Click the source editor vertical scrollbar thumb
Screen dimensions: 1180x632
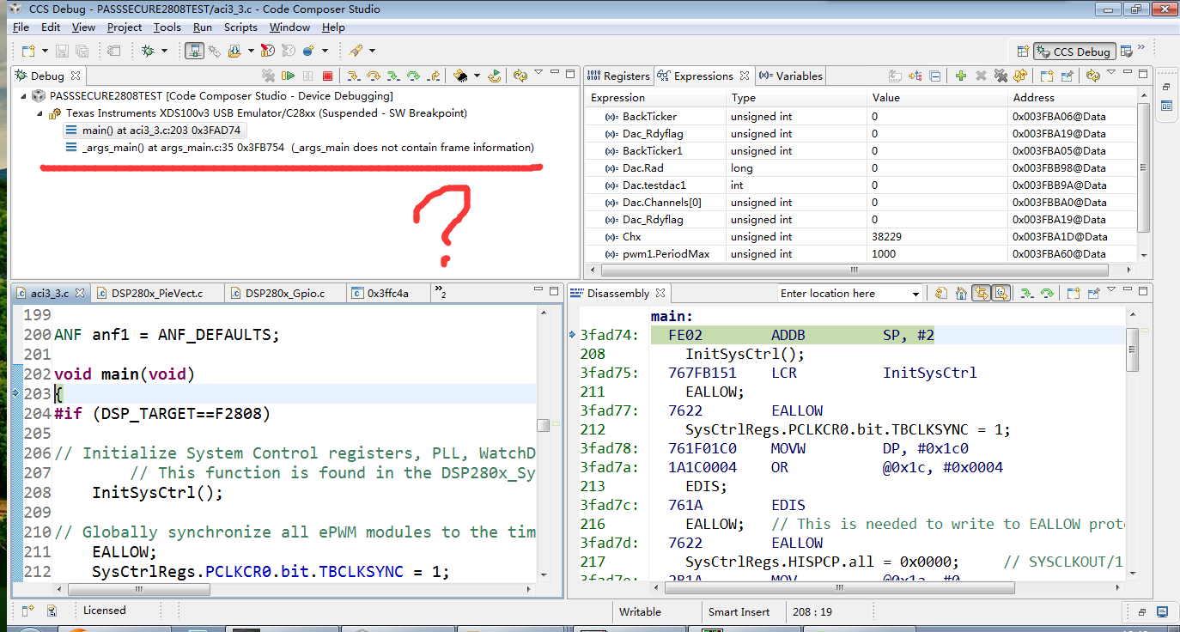543,425
